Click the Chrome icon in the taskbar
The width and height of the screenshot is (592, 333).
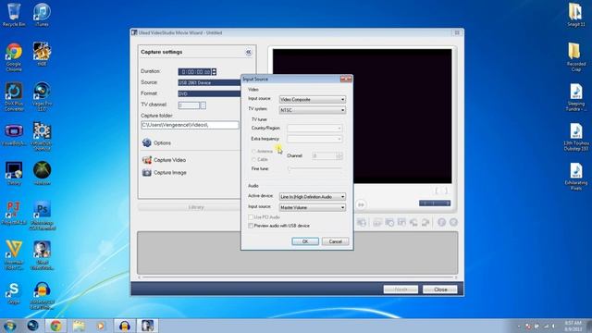tap(55, 326)
